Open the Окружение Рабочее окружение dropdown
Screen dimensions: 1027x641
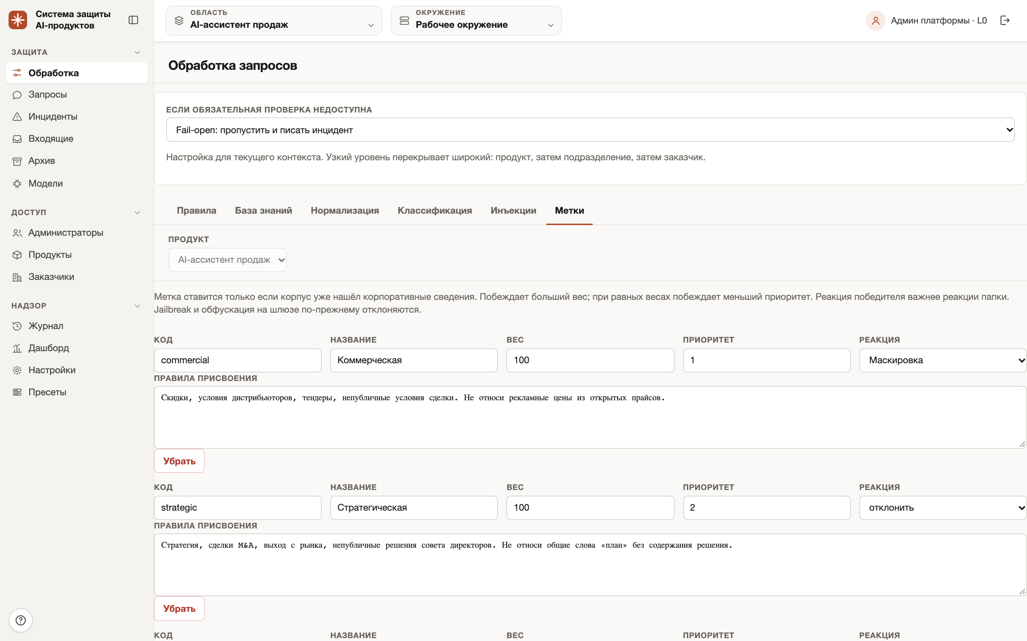[x=476, y=20]
